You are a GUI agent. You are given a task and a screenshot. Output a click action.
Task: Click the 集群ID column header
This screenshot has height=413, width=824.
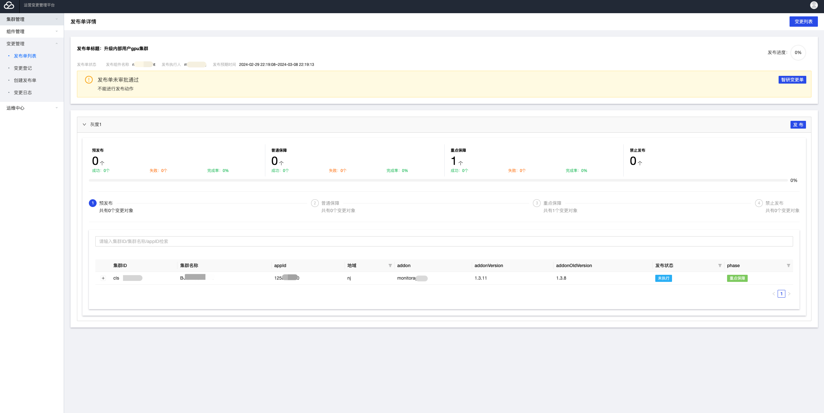click(x=120, y=265)
